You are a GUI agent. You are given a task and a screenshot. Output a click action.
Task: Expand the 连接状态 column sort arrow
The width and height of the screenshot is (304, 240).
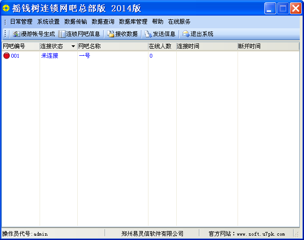coord(73,46)
